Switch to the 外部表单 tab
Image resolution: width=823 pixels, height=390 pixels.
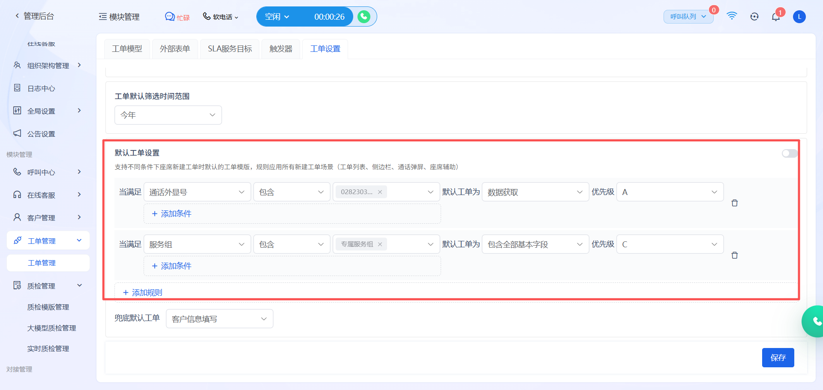click(x=175, y=49)
